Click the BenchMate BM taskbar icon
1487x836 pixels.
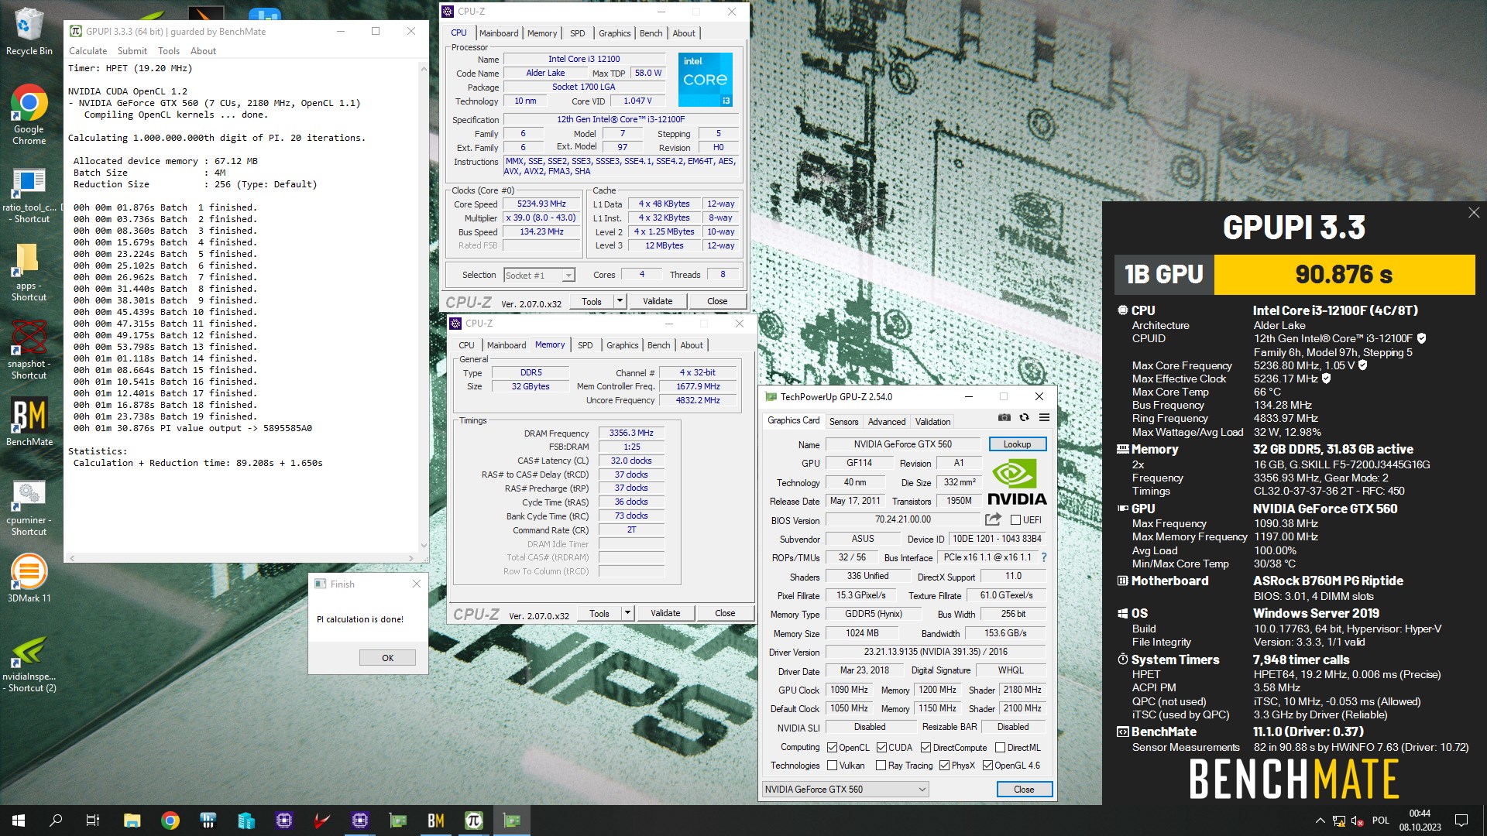[x=436, y=821]
